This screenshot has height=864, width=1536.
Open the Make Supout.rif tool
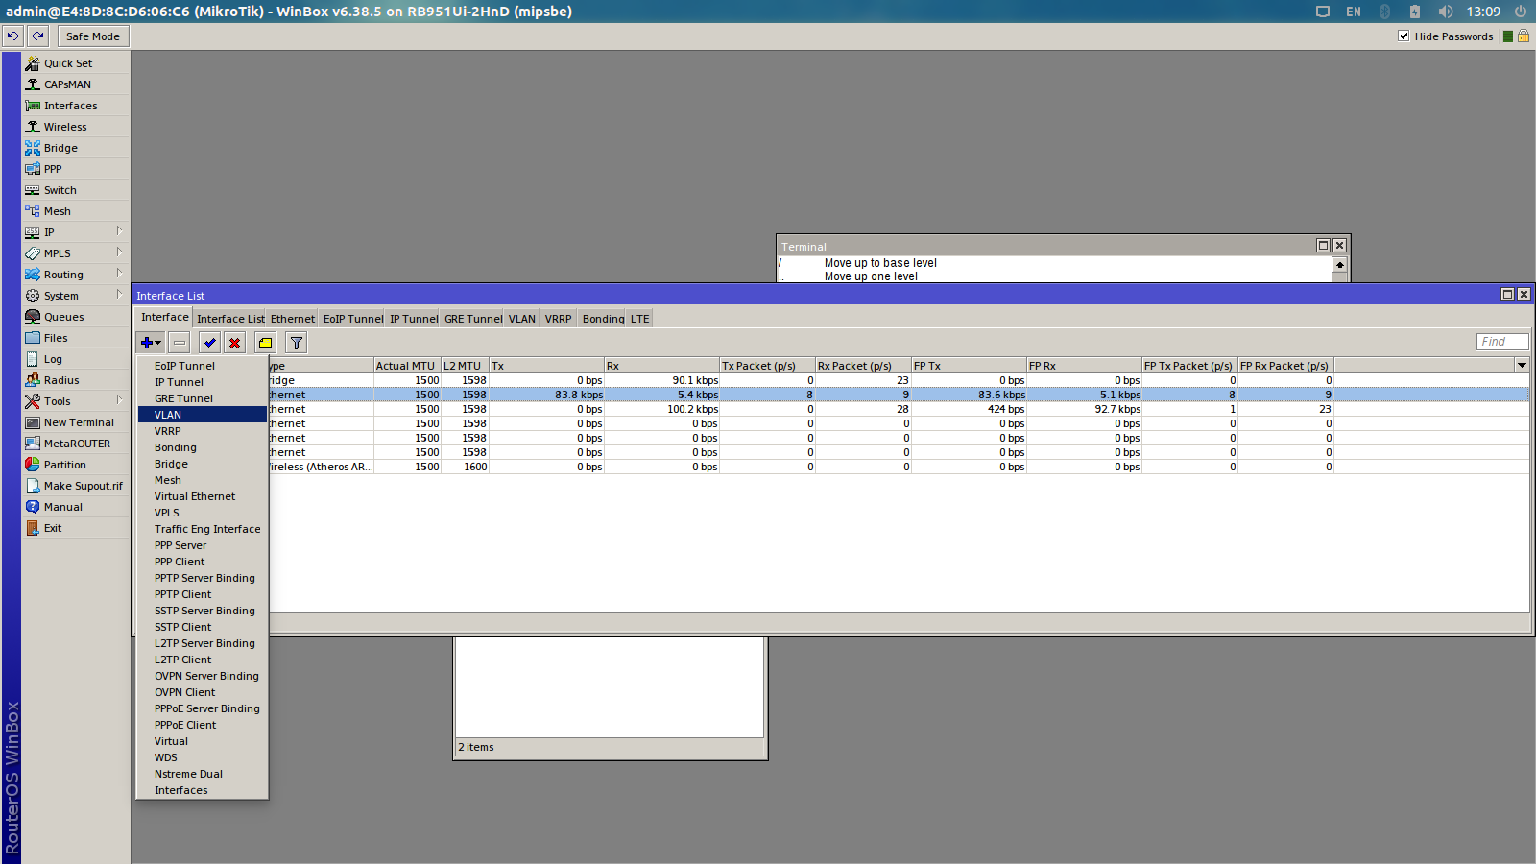tap(81, 485)
